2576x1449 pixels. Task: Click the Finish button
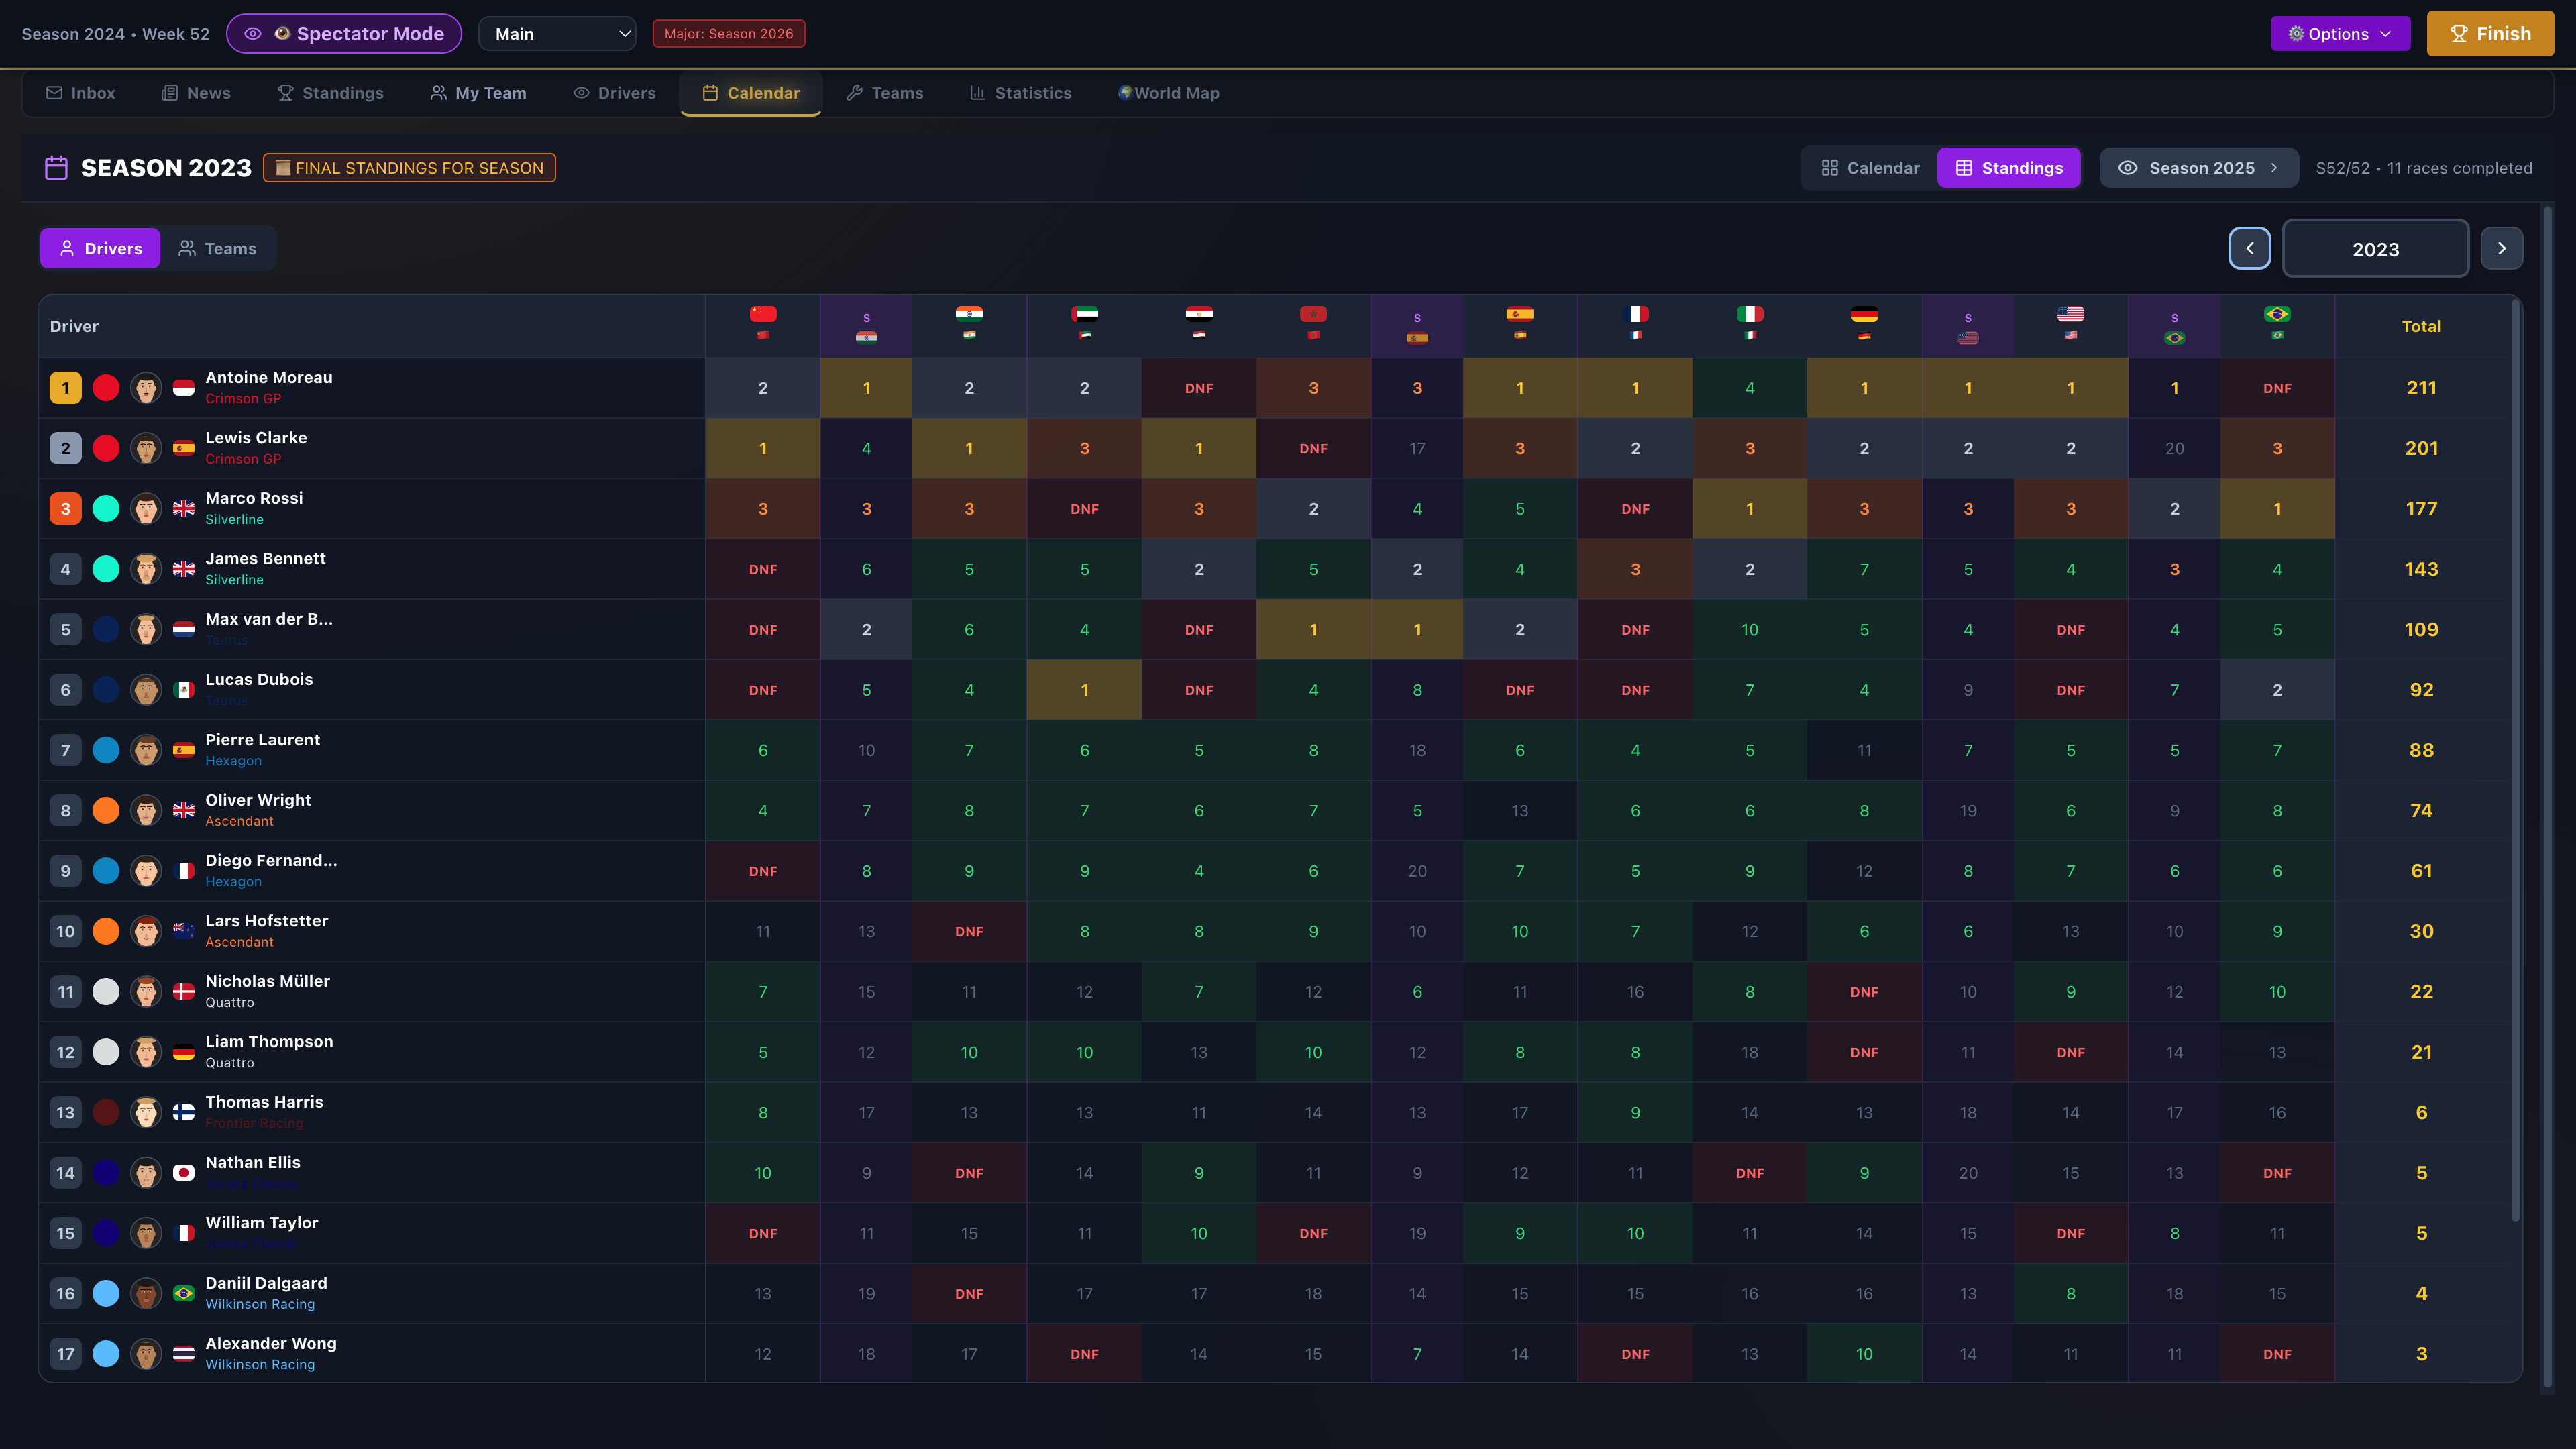pyautogui.click(x=2490, y=34)
